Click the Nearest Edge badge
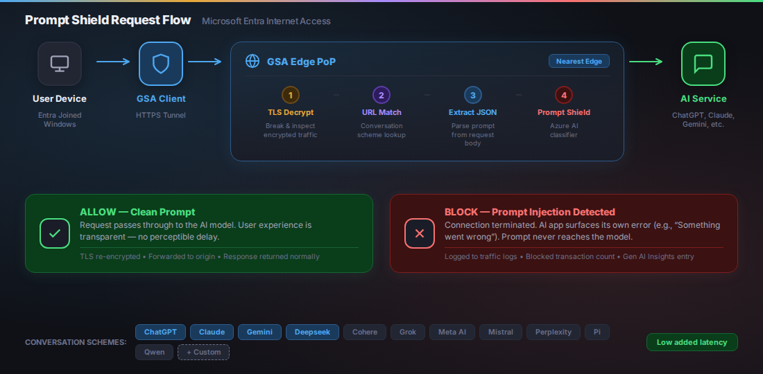763x374 pixels. point(579,61)
